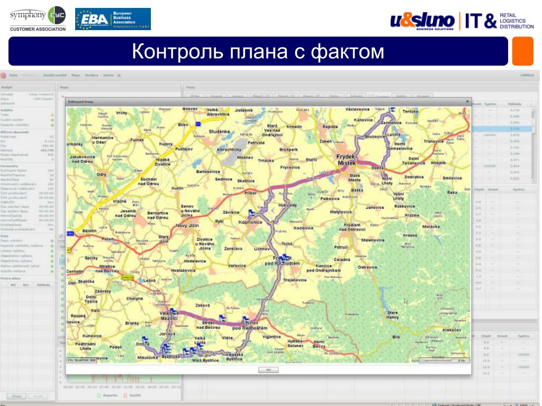Click the Příbor town label
This screenshot has width=542, height=406.
point(250,193)
